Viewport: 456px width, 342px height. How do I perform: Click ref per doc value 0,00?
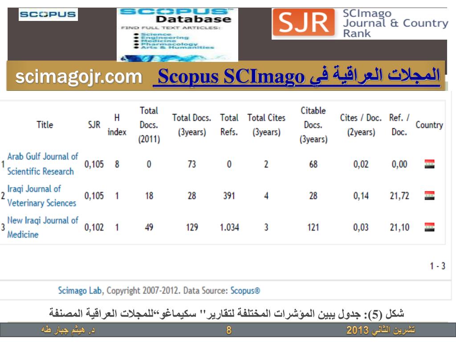point(399,164)
